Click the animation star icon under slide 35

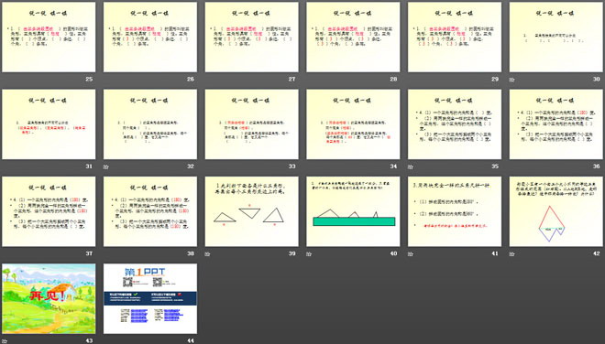point(411,167)
